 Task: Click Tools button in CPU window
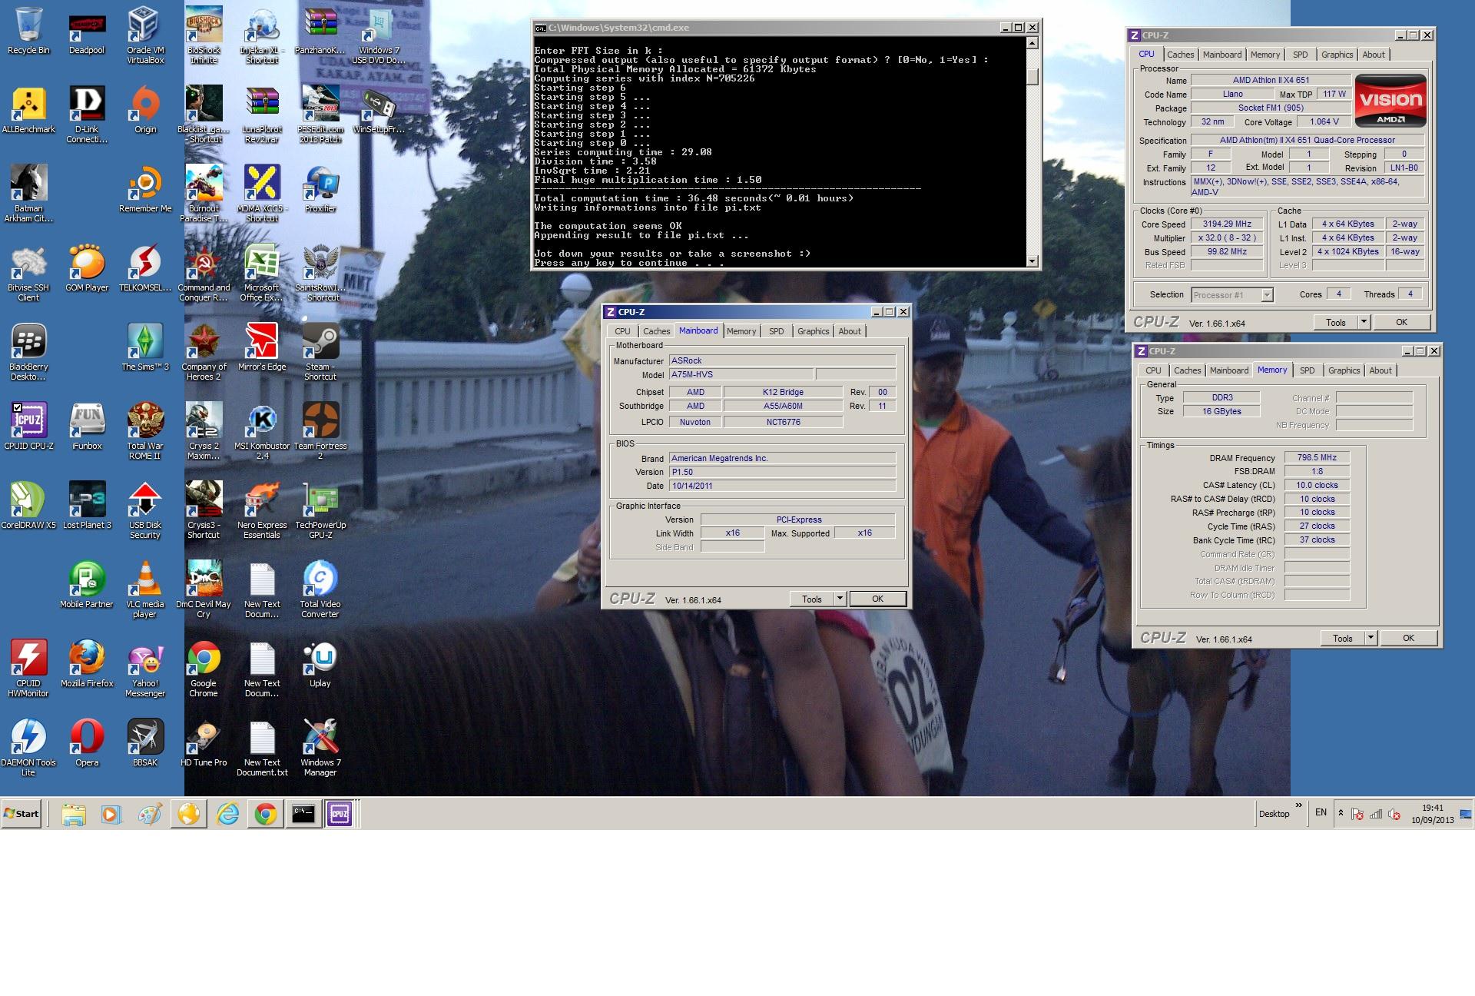(x=1336, y=322)
